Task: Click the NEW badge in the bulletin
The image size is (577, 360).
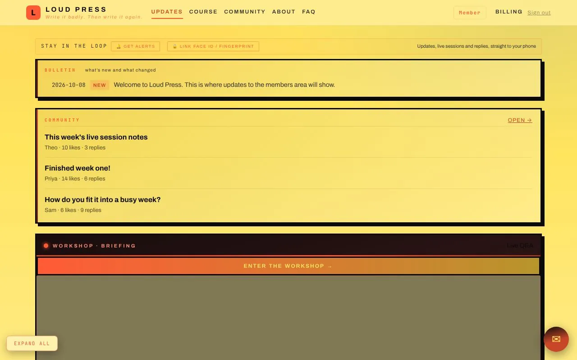Action: tap(100, 85)
